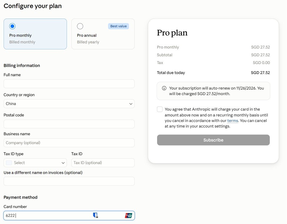Click the chevron on China country field
287x224 pixels.
tap(131, 104)
